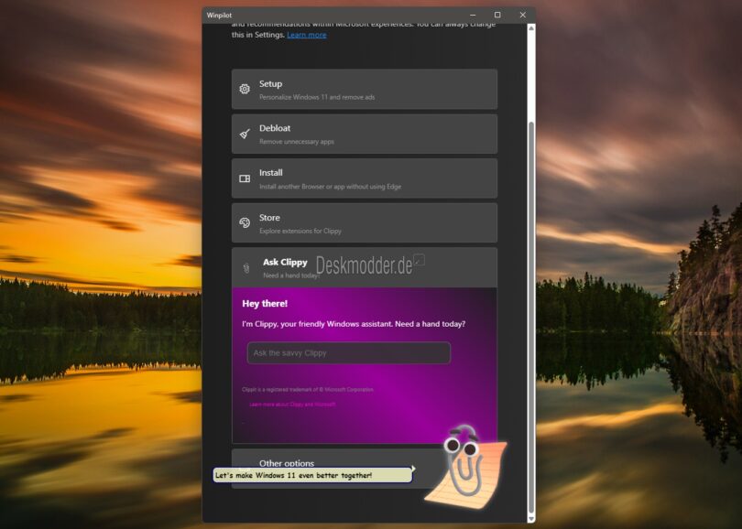Open the Learn more link in Settings text
The image size is (742, 529).
(x=304, y=35)
